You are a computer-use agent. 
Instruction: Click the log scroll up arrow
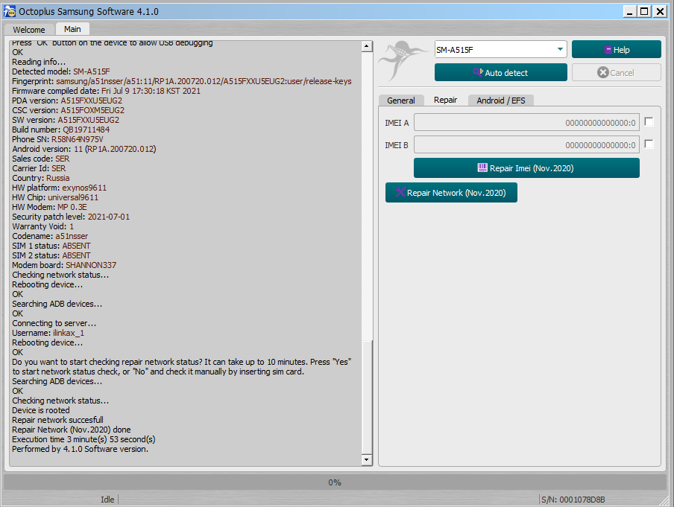click(367, 46)
